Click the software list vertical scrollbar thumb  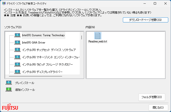coord(81,38)
